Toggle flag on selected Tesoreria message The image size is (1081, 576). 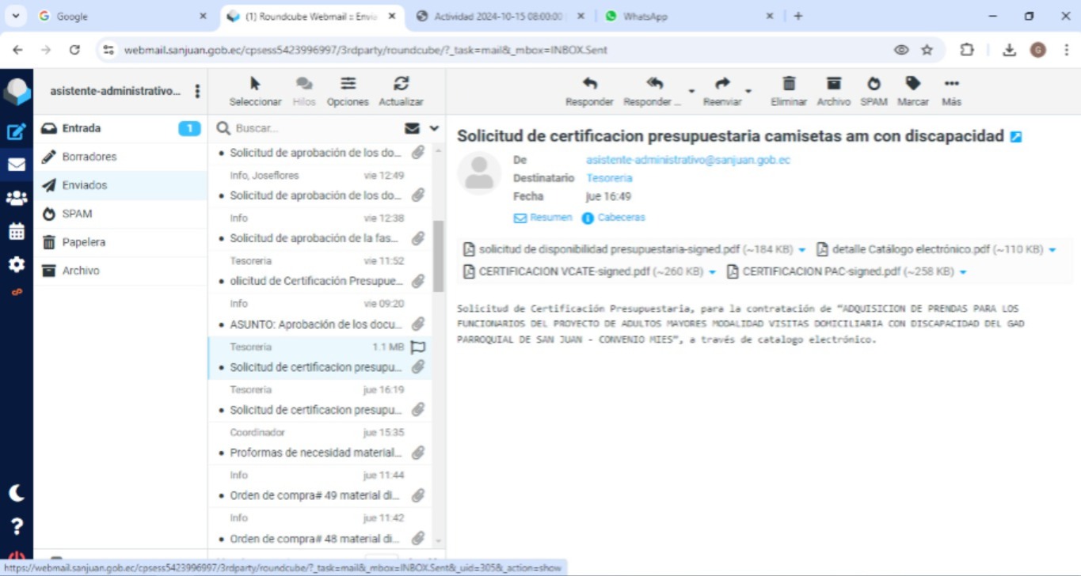[418, 347]
